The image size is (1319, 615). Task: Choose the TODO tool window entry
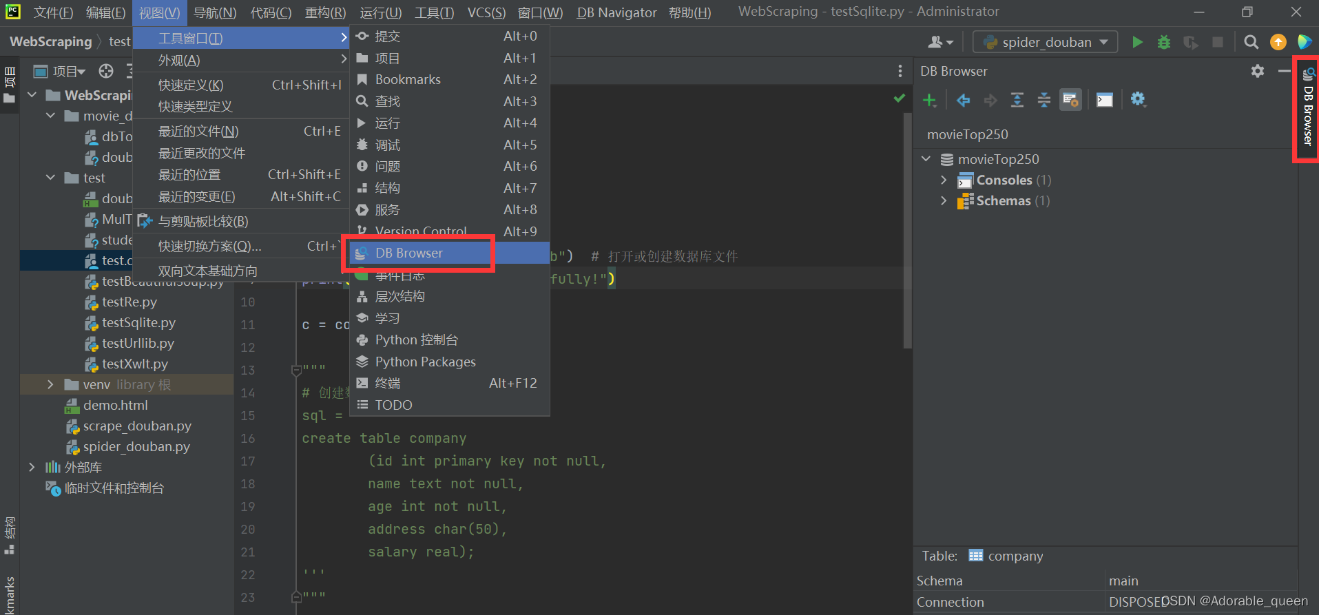450,405
